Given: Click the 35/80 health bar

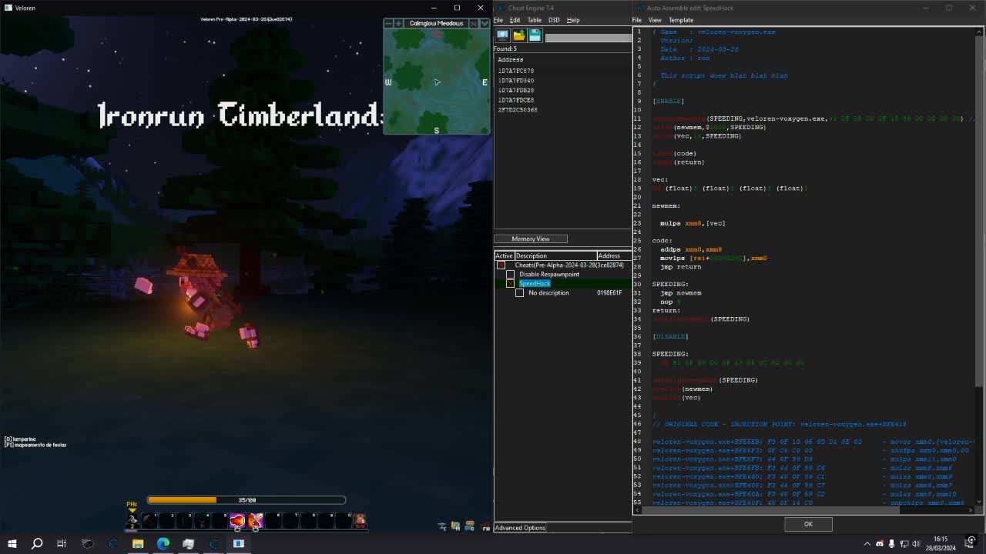Looking at the screenshot, I should point(246,499).
